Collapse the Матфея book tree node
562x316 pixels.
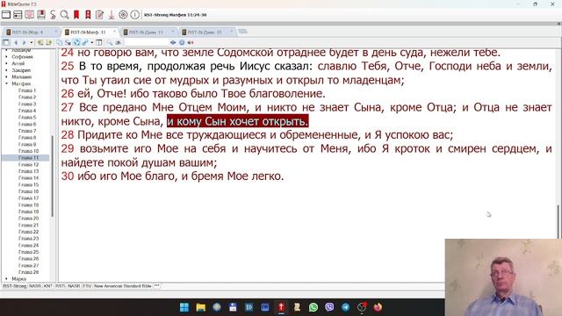(x=6, y=83)
